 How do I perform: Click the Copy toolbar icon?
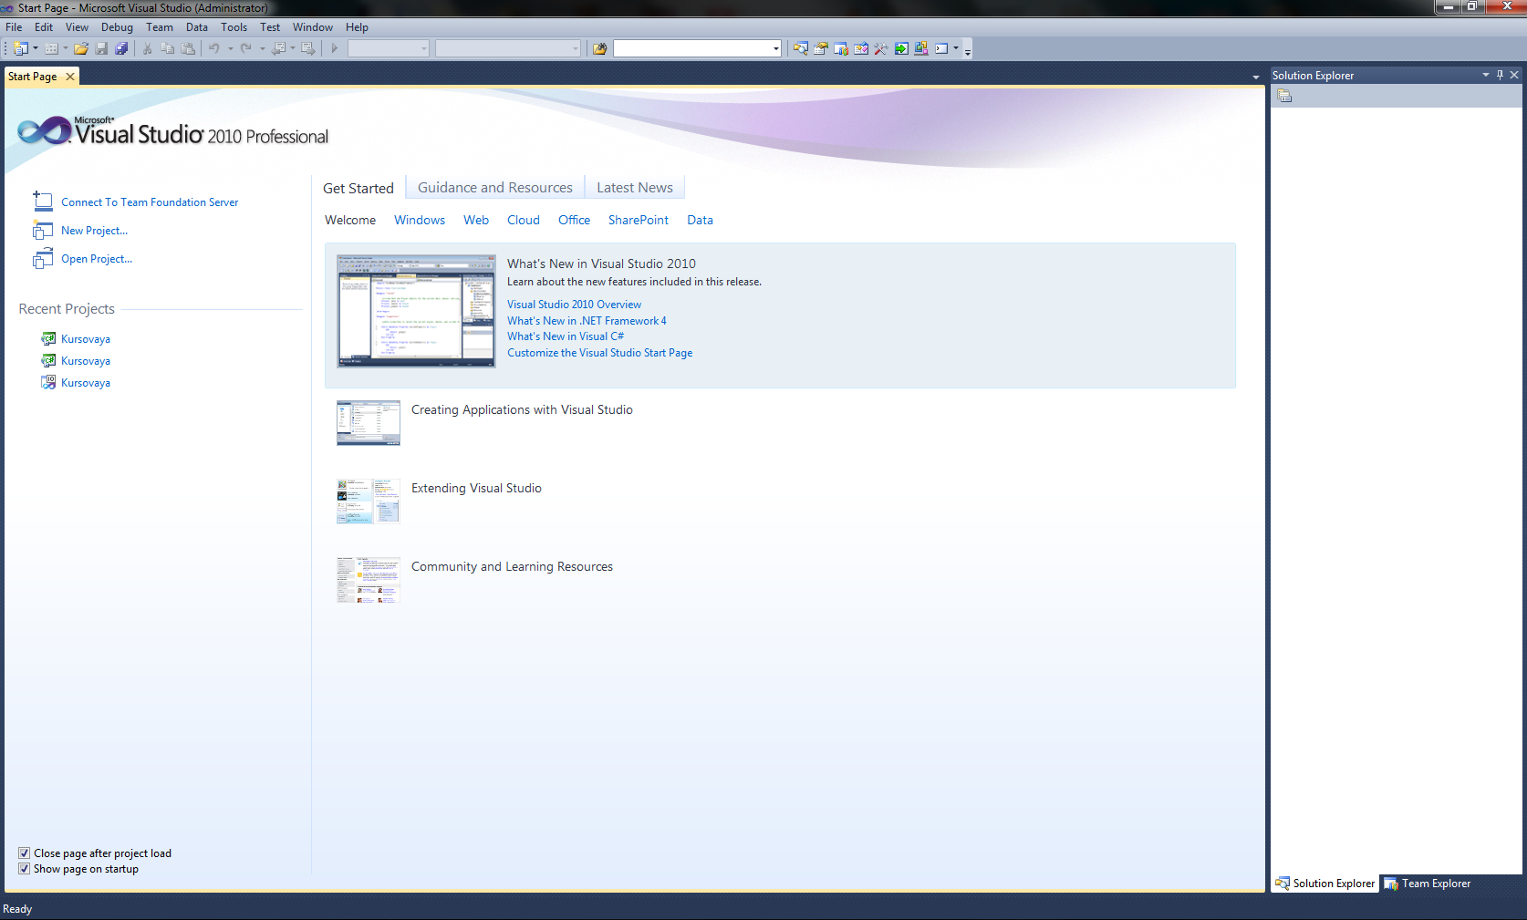(x=168, y=48)
